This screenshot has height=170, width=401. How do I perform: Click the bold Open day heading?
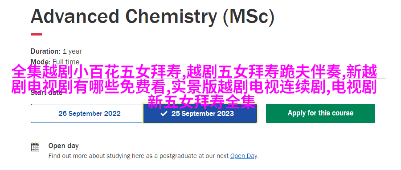coord(63,146)
